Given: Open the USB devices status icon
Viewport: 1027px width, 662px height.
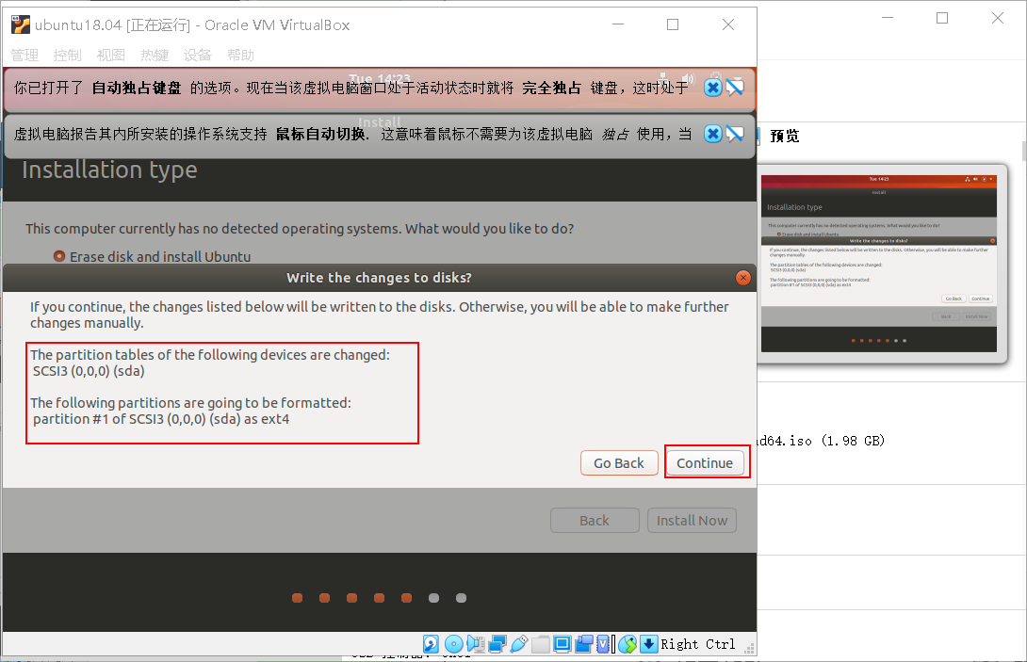Looking at the screenshot, I should (x=519, y=644).
